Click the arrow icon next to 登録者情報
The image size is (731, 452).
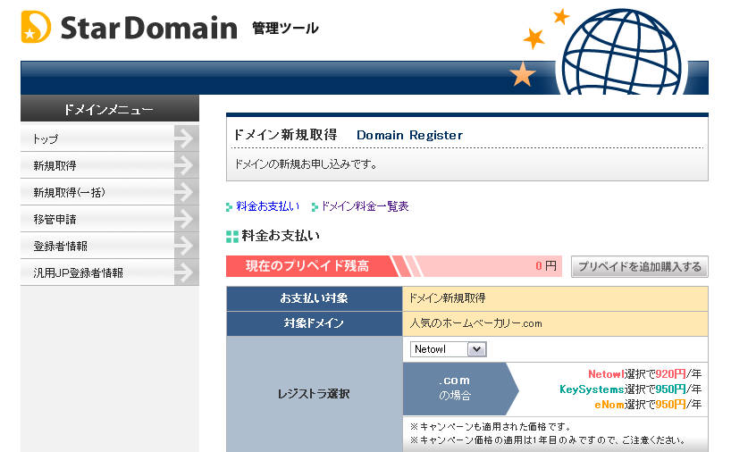point(186,246)
